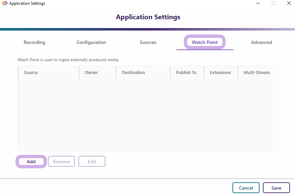295x195 pixels.
Task: Click the Multi-Stream column header
Action: [x=257, y=72]
